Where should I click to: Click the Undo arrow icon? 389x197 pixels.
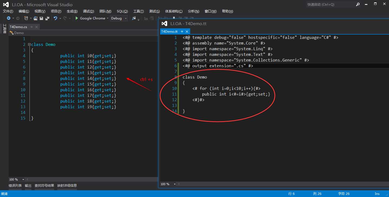[55, 18]
